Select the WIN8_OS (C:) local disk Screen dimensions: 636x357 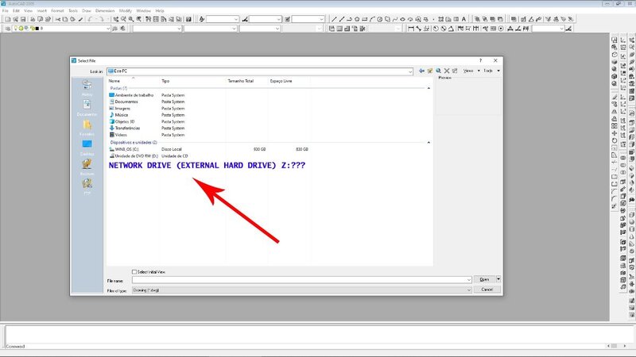pos(127,148)
